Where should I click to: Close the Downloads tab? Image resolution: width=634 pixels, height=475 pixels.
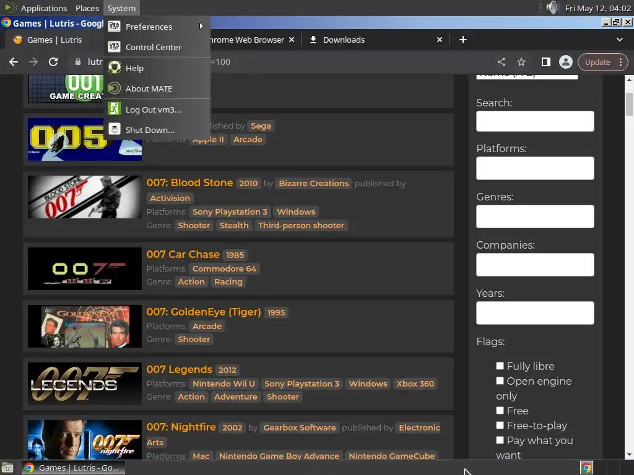point(440,40)
